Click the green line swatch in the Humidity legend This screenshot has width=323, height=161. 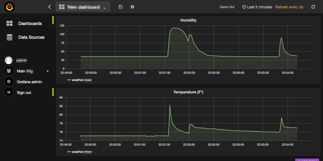point(69,80)
